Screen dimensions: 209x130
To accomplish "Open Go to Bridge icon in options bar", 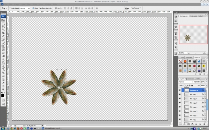I will [x=127, y=8].
